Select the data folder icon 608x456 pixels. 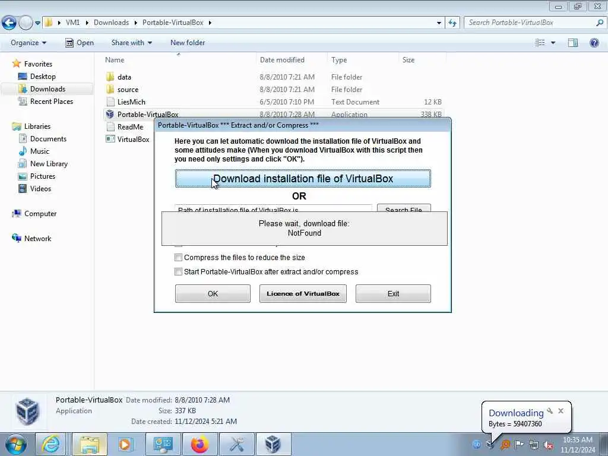pyautogui.click(x=110, y=77)
